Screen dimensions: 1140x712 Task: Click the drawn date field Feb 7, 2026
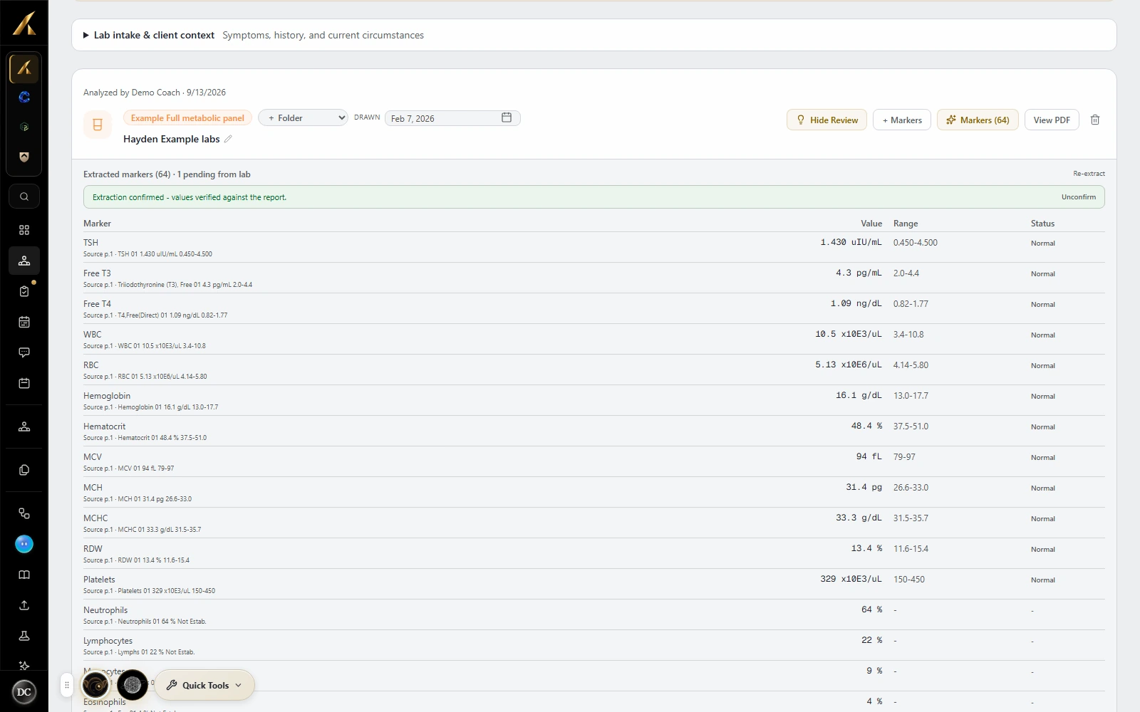pos(452,118)
